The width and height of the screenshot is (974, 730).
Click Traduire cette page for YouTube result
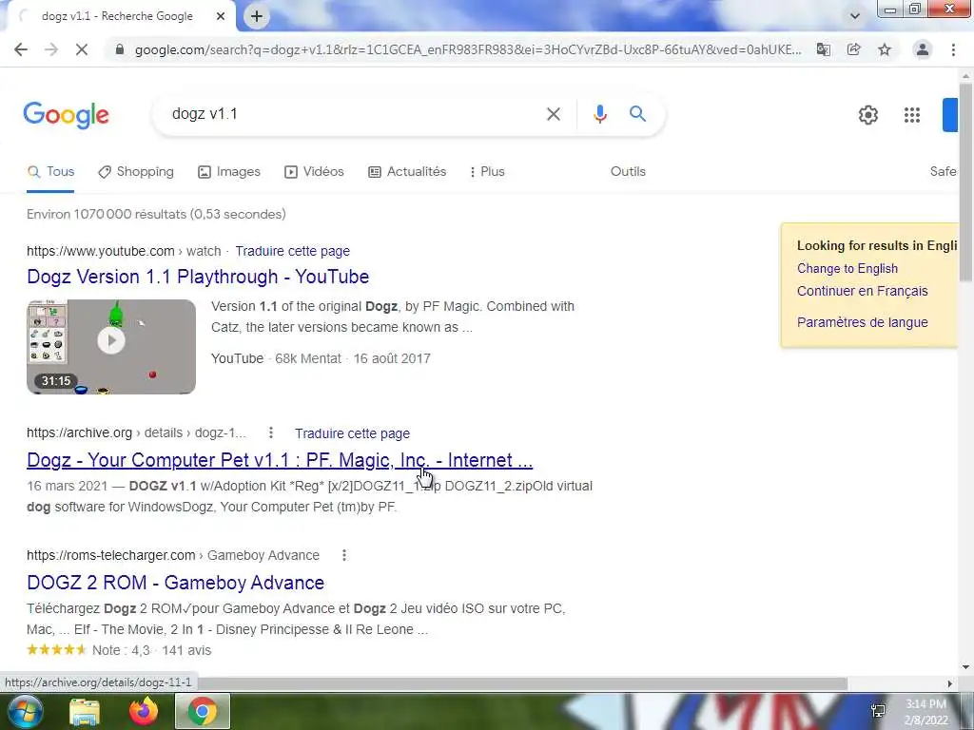pos(293,251)
